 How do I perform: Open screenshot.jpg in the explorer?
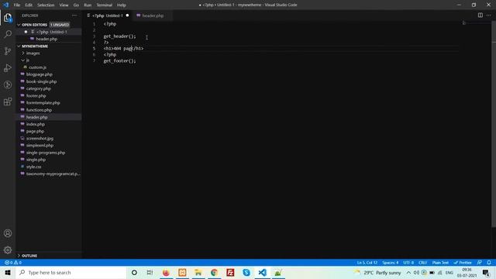[40, 138]
